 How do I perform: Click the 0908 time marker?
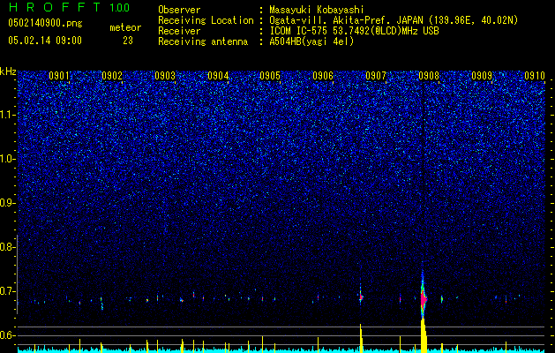429,76
